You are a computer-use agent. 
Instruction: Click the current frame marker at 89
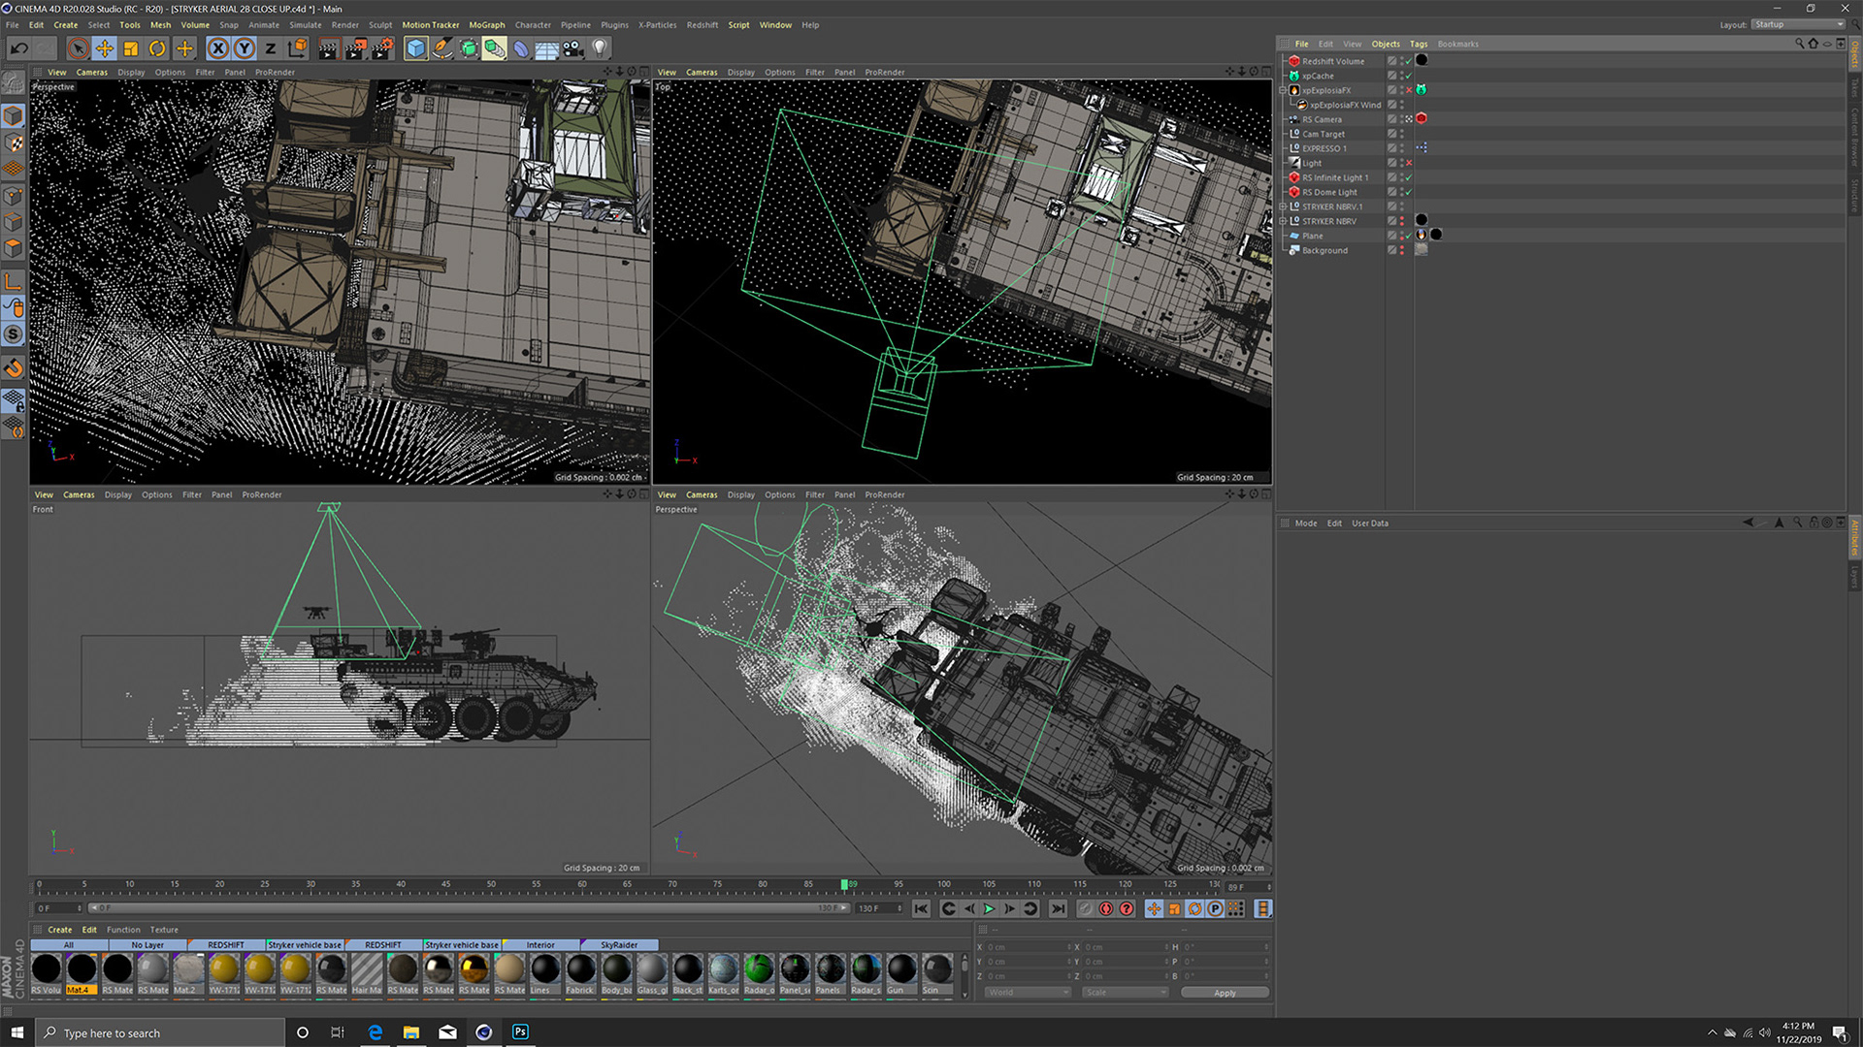pyautogui.click(x=844, y=885)
